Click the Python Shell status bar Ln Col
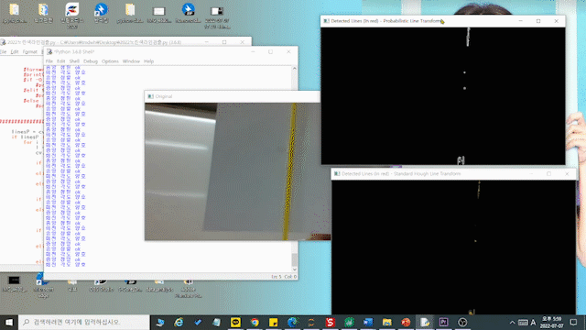Viewport: 586px width, 330px height. (x=284, y=277)
